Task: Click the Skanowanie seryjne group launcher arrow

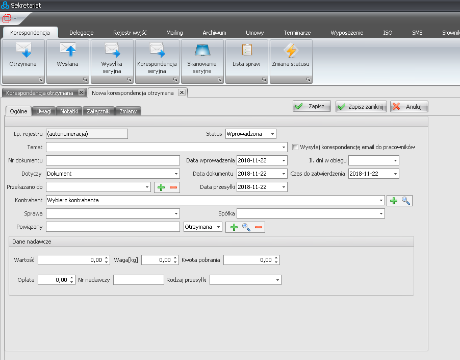Action: (x=219, y=80)
